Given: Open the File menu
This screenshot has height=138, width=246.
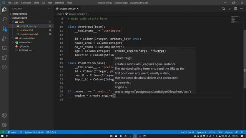Looking at the screenshot, I should 9,3.
